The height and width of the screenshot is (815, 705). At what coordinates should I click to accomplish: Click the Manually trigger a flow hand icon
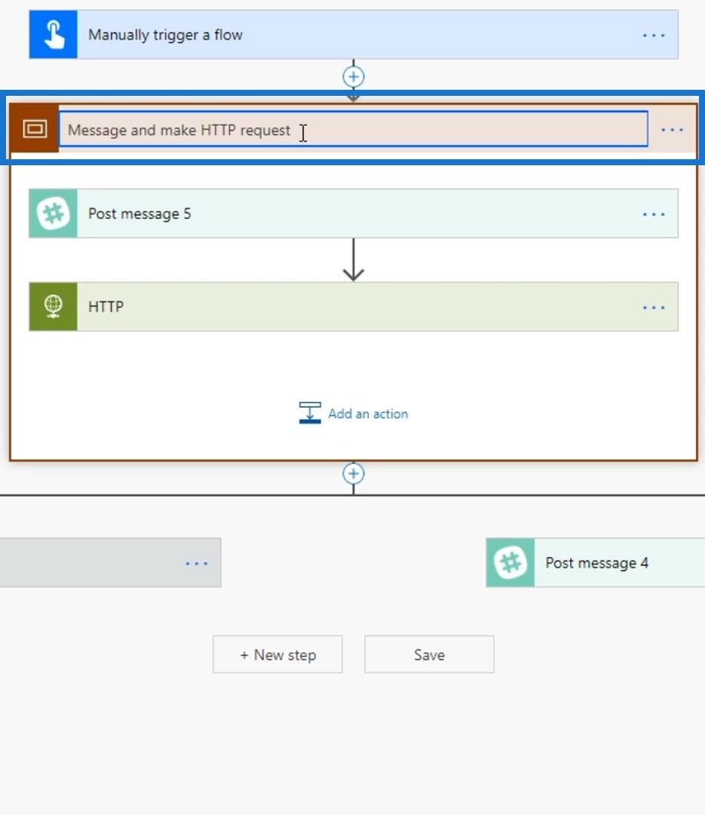tap(54, 35)
